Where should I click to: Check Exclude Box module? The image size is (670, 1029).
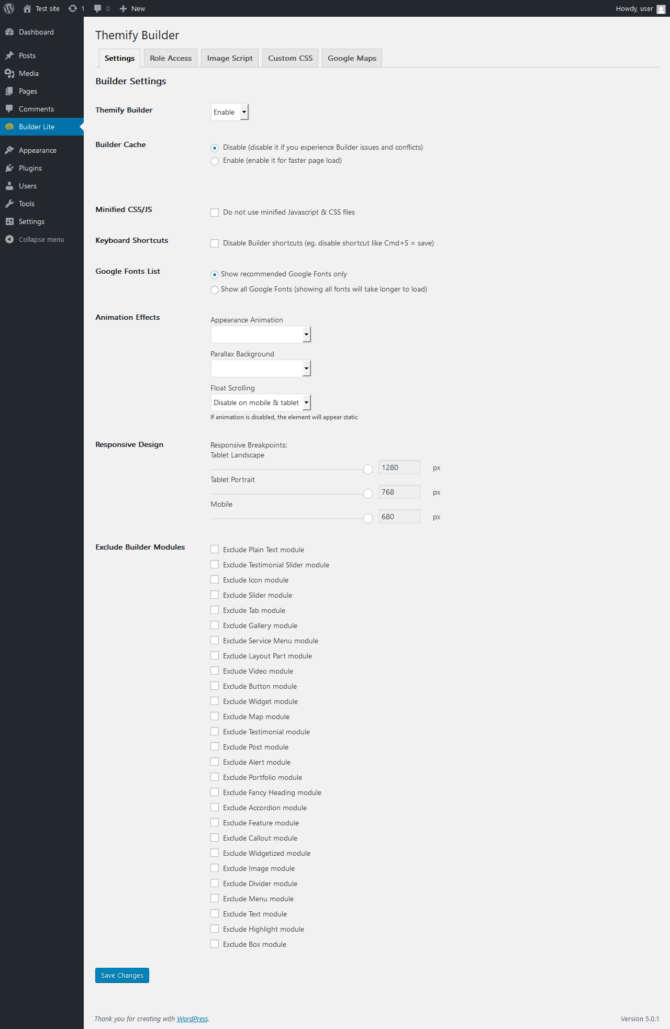tap(215, 944)
